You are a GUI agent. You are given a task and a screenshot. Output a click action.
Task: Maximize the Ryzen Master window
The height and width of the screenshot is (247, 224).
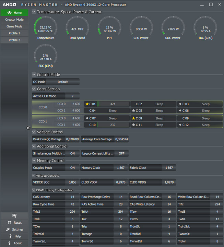pyautogui.click(x=211, y=4)
